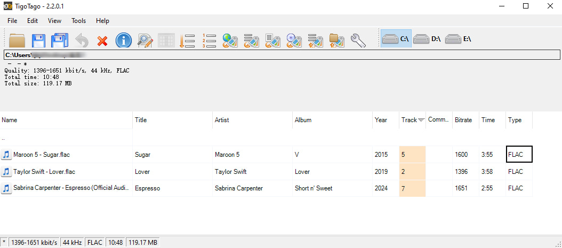
Task: Switch to drive E:\
Action: (x=457, y=39)
